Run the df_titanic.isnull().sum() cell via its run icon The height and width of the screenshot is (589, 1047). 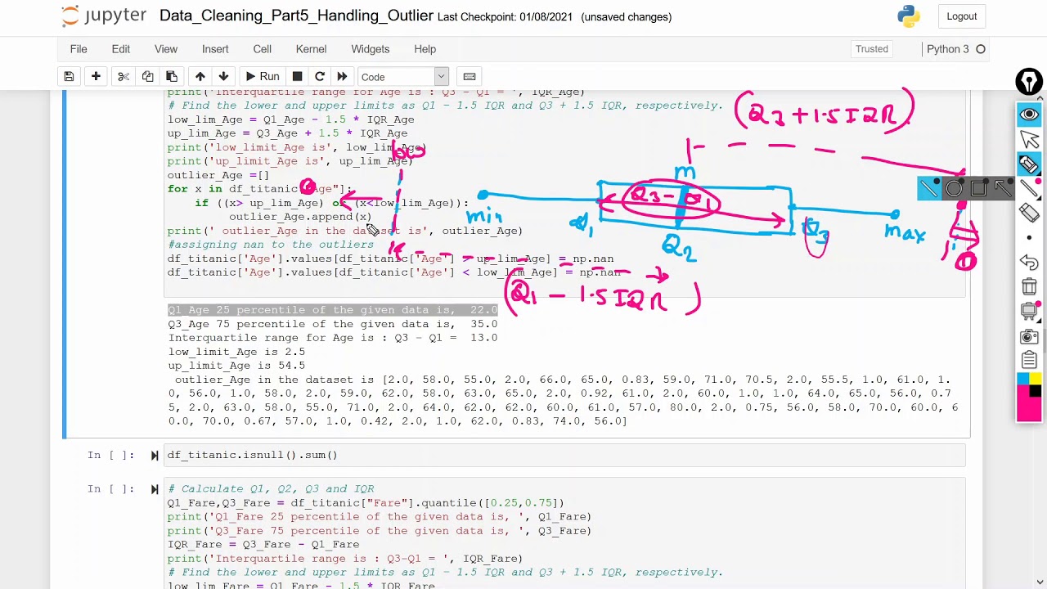click(x=155, y=456)
